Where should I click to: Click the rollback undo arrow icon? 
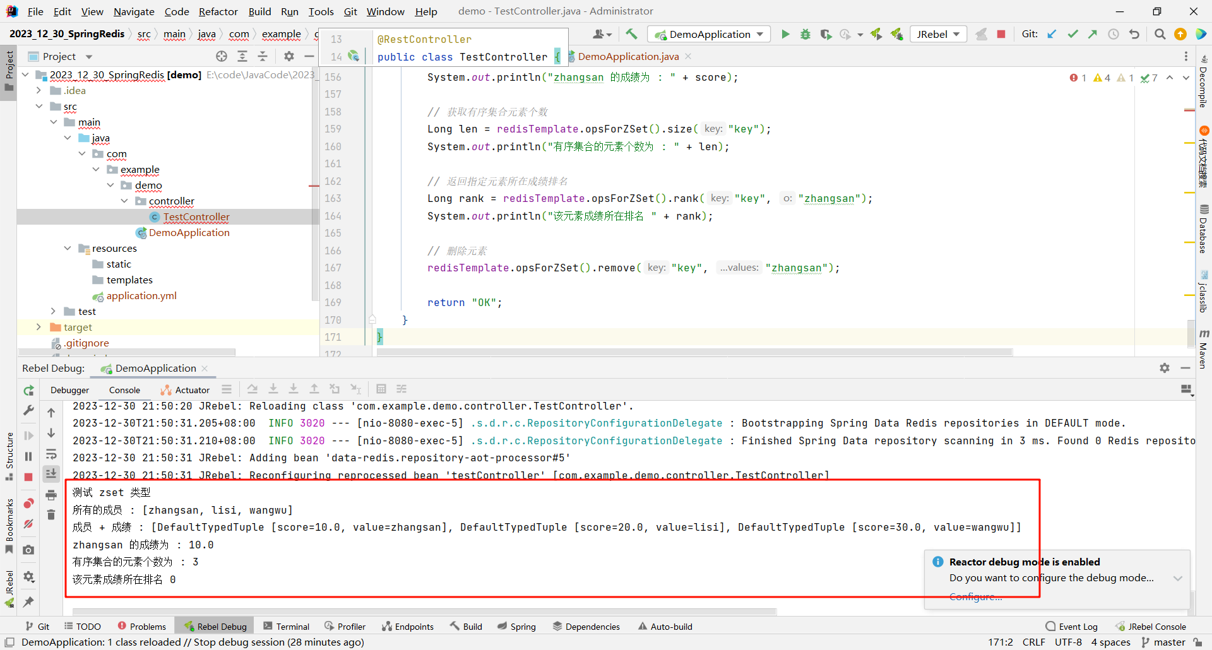[1134, 34]
